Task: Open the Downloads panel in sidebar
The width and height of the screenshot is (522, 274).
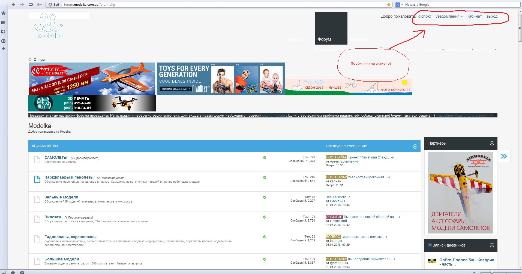Action: click(3, 32)
